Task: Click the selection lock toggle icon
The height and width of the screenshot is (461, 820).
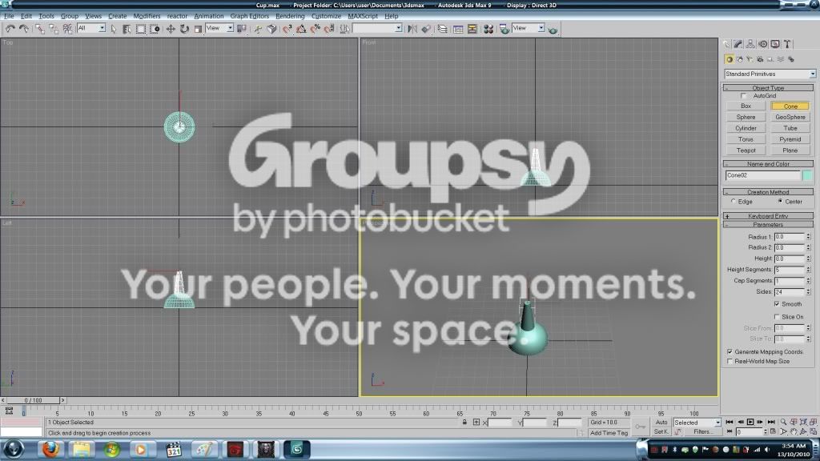Action: [x=464, y=423]
